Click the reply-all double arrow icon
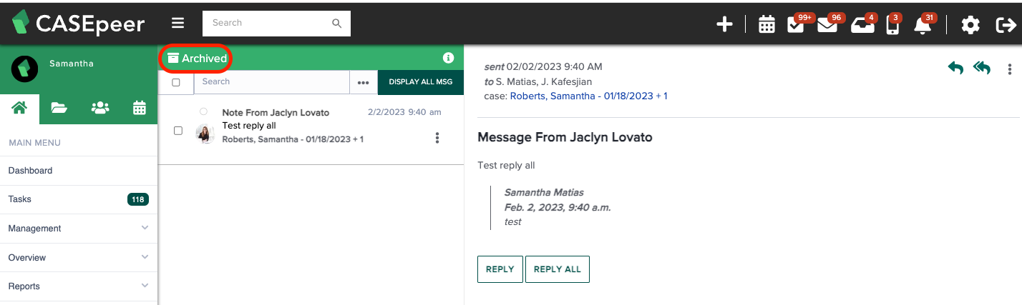The width and height of the screenshot is (1022, 305). [982, 68]
